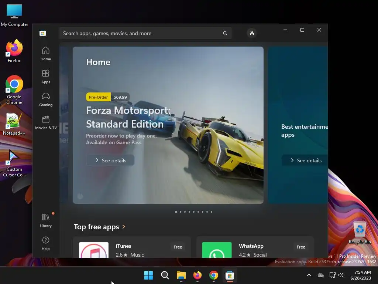Click Microsoft Store taskbar icon
The image size is (378, 284).
point(230,275)
